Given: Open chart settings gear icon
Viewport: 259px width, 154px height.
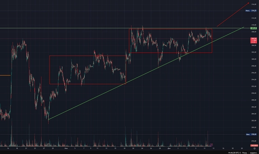Looking at the screenshot, I should (255, 149).
